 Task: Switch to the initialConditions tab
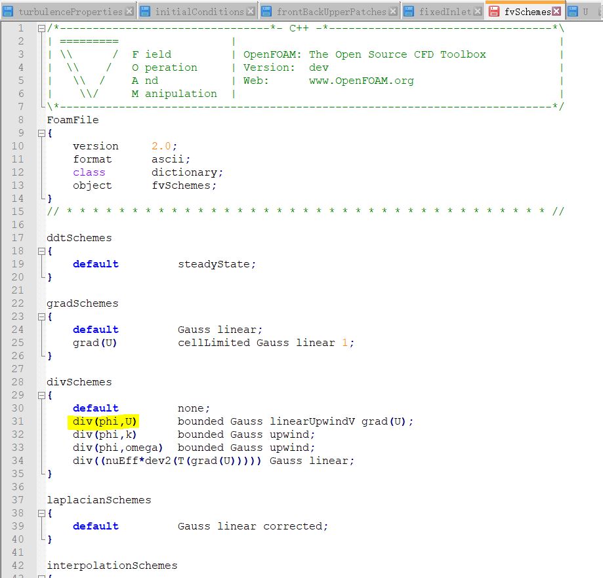[x=199, y=12]
